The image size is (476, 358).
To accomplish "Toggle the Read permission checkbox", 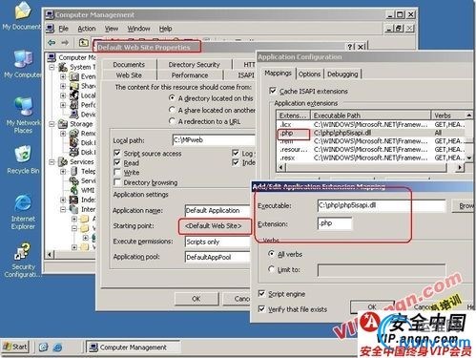I will 117,162.
